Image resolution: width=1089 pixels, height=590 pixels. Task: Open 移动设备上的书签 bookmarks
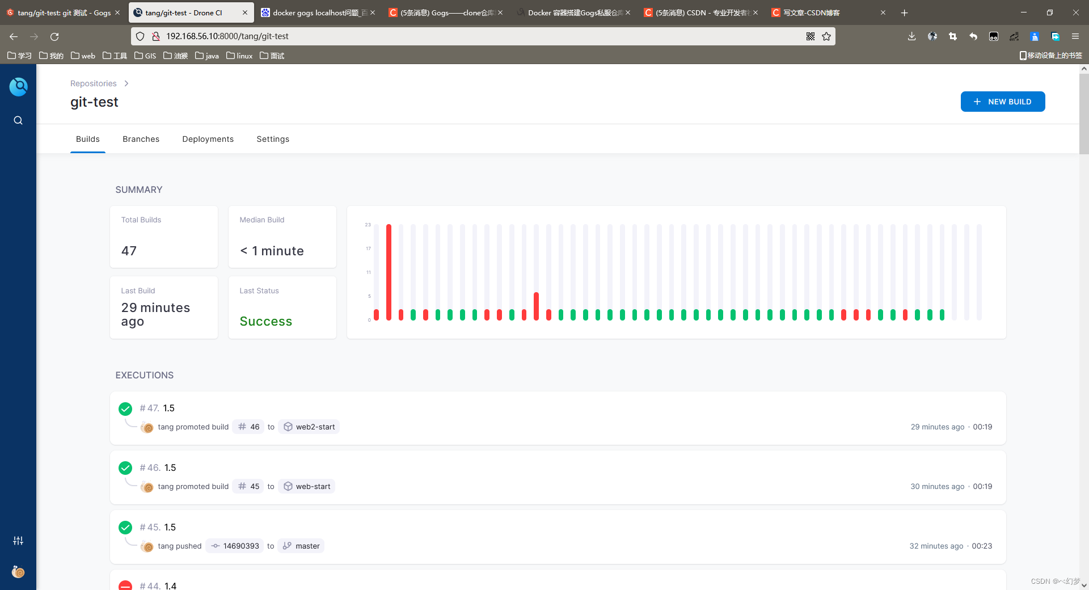pyautogui.click(x=1051, y=56)
